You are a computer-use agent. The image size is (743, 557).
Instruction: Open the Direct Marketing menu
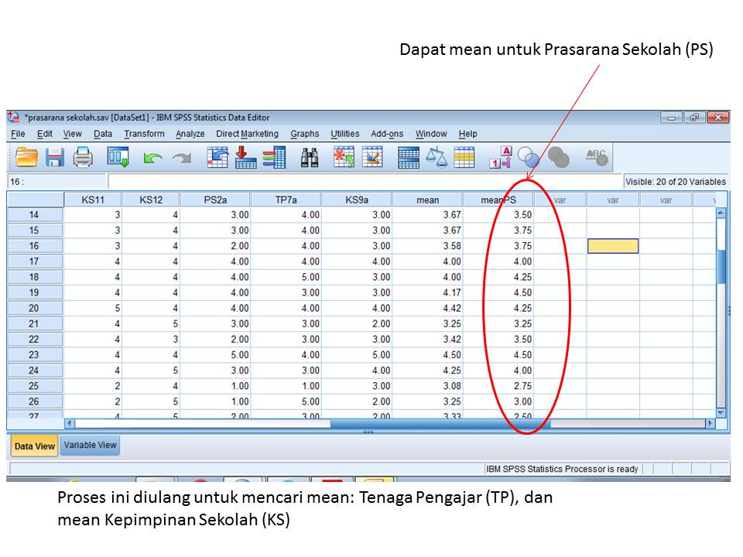tap(248, 134)
